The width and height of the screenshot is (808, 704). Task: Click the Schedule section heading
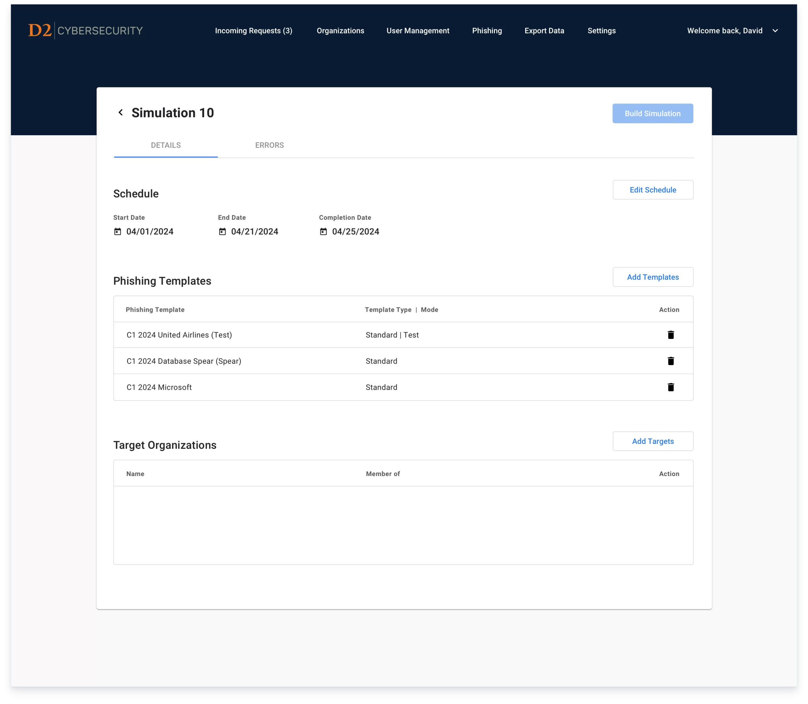[136, 194]
